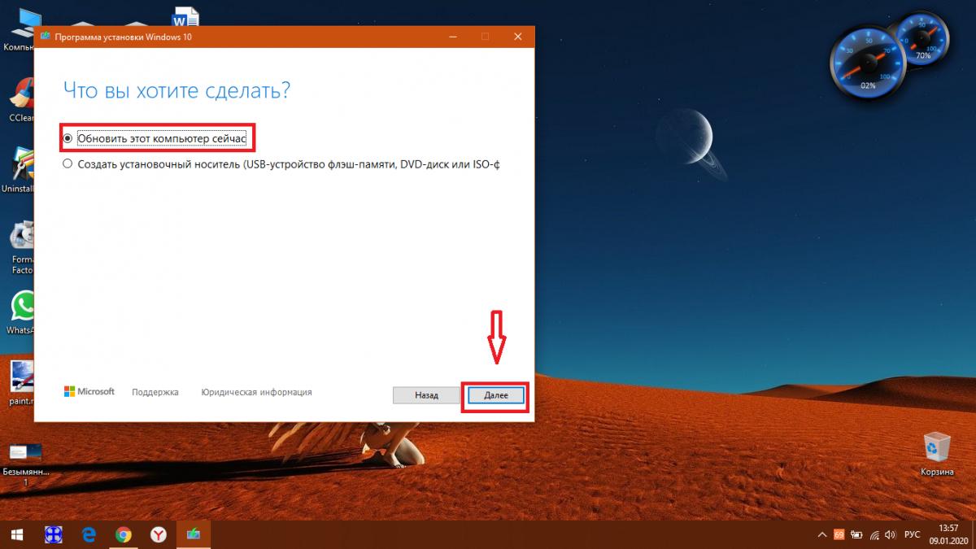Switch input language via 'РУС' indicator
The height and width of the screenshot is (549, 976).
[x=913, y=534]
